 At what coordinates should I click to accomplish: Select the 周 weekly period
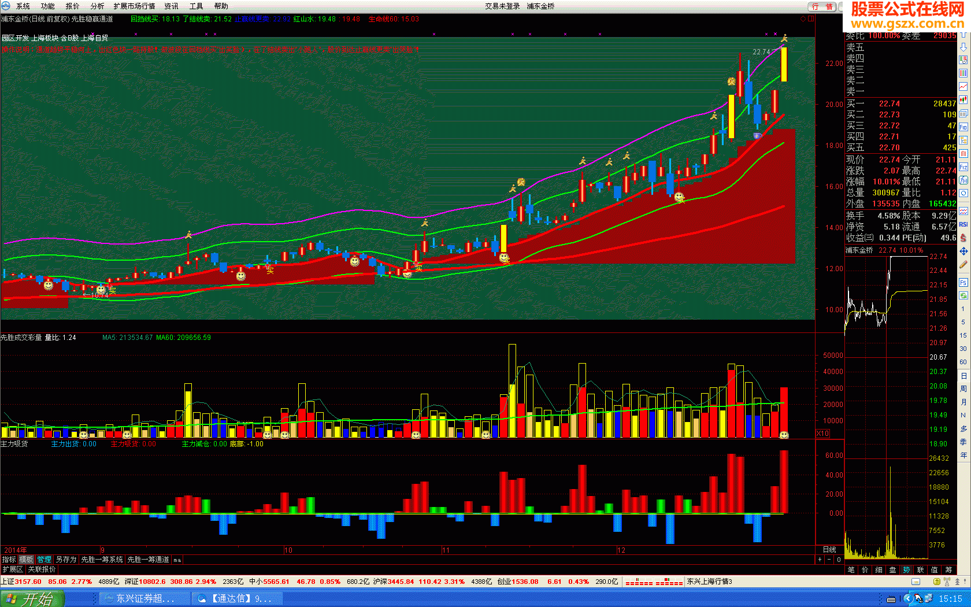tap(963, 389)
